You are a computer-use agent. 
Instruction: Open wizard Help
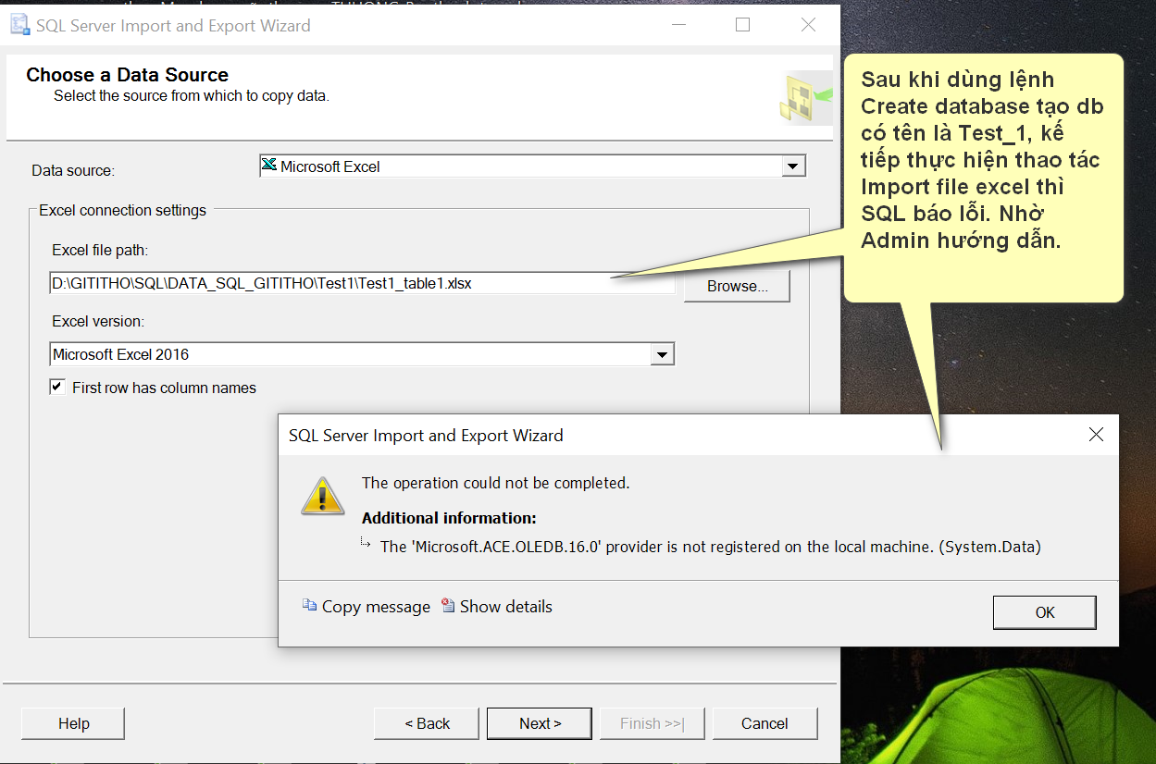point(73,723)
